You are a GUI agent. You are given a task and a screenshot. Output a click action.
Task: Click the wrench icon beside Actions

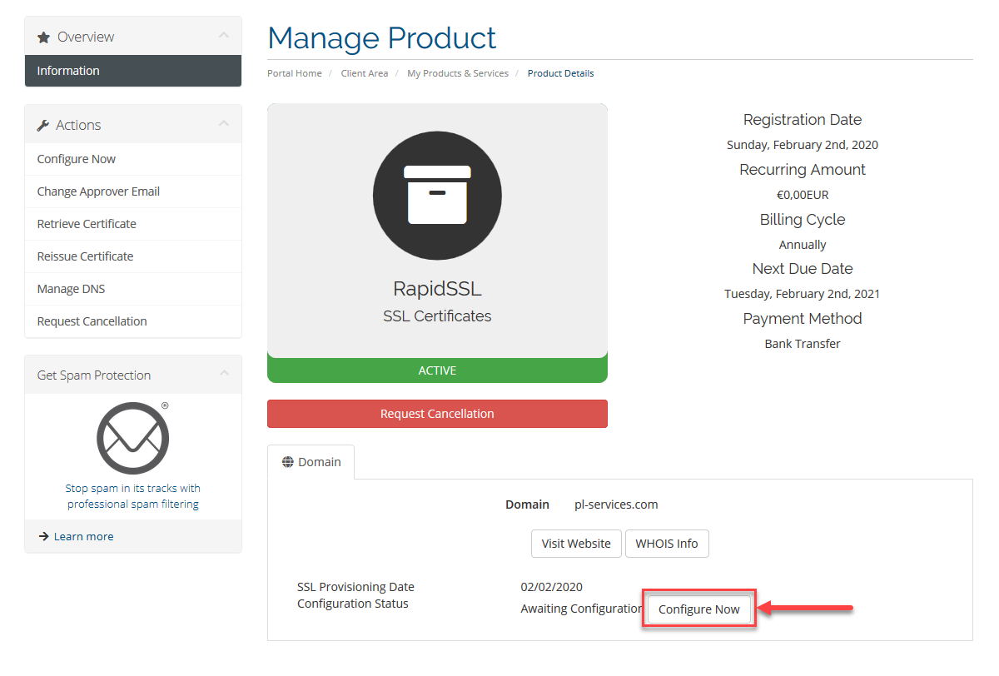click(44, 126)
